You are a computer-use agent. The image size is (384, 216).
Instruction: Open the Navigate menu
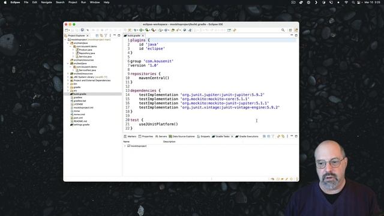[46, 2]
